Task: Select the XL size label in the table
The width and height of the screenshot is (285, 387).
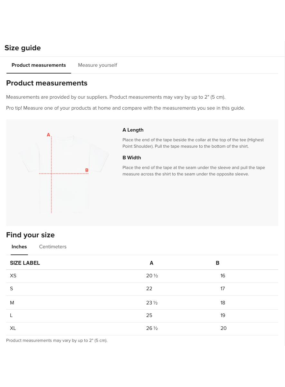Action: 13,328
